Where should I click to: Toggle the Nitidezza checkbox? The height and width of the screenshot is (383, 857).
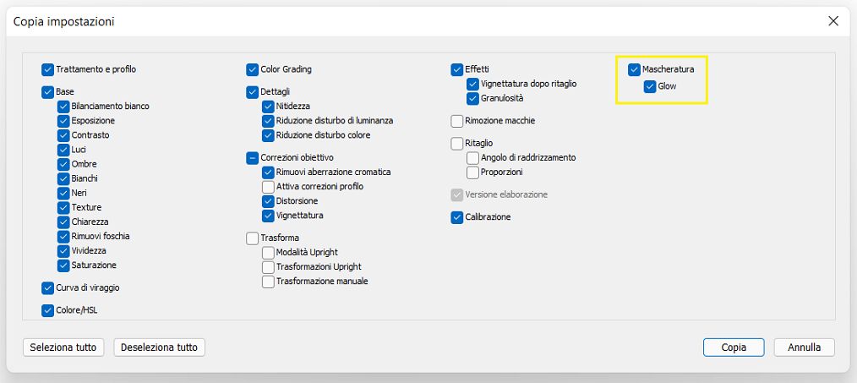[269, 107]
